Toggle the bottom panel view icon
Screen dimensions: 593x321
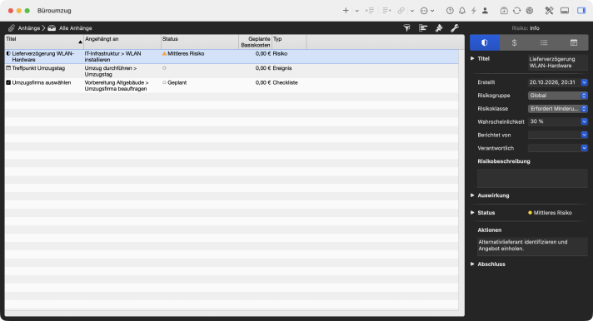click(x=565, y=11)
